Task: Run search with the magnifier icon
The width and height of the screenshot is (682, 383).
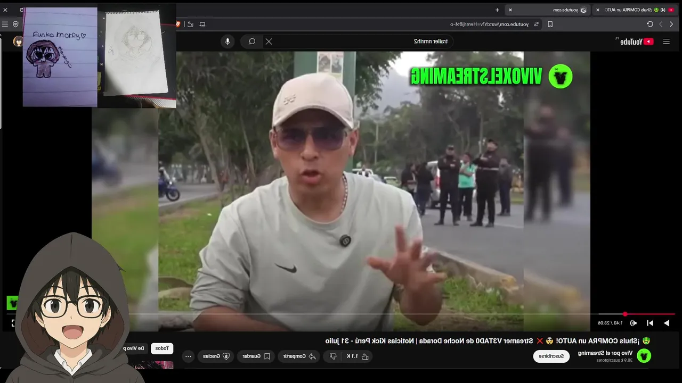Action: coord(252,41)
